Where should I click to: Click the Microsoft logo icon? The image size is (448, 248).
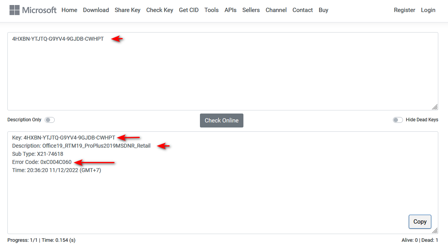[14, 10]
